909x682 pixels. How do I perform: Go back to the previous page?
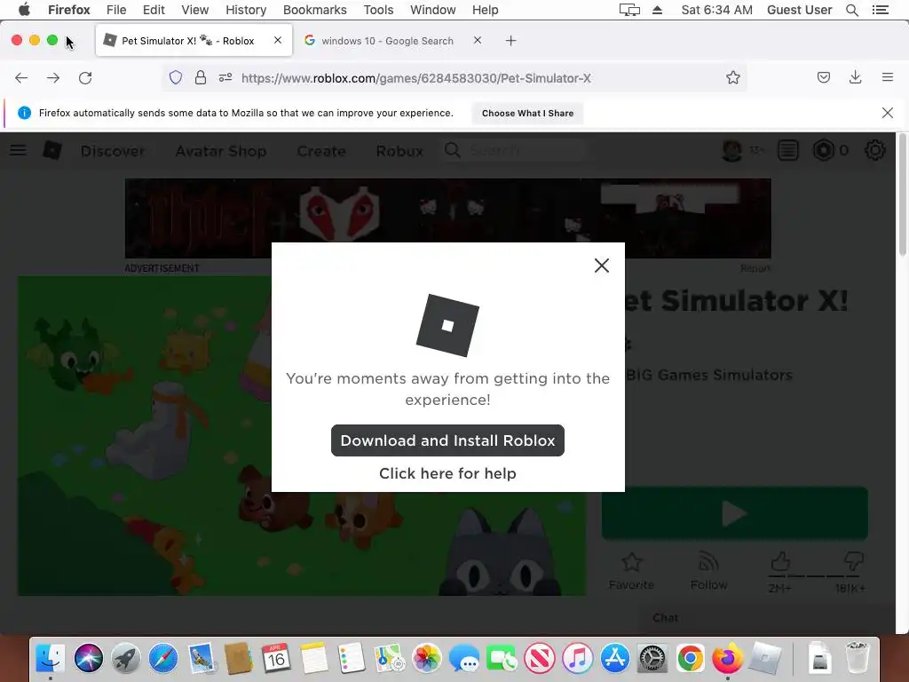click(21, 78)
